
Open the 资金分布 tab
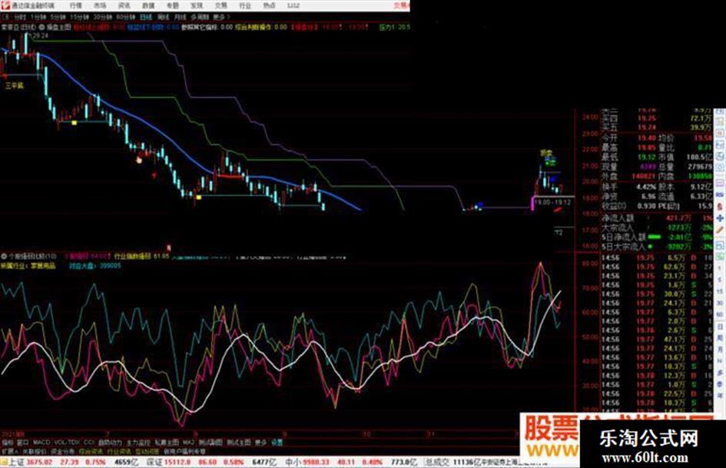click(62, 451)
